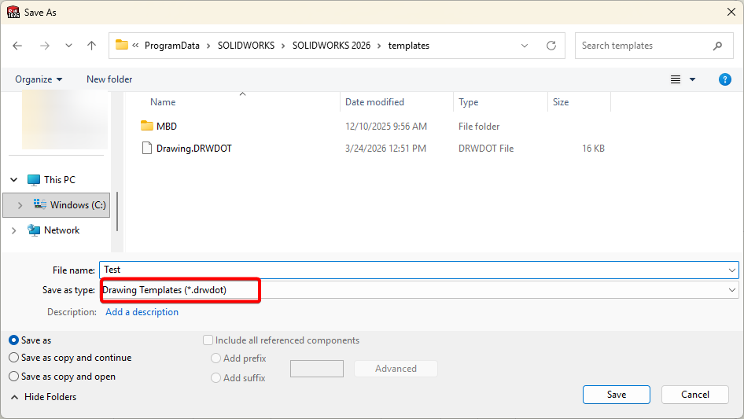744x419 pixels.
Task: Sort by the Size column header
Action: [561, 102]
